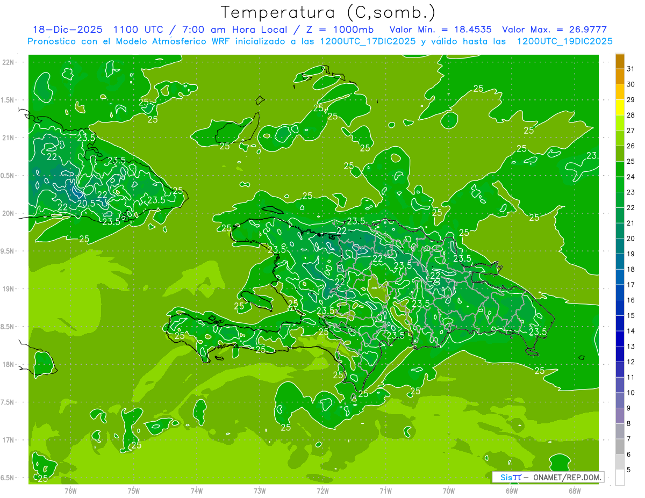Screen dimensions: 645x498
Task: Click the "5" colorbar label
Action: (x=628, y=470)
